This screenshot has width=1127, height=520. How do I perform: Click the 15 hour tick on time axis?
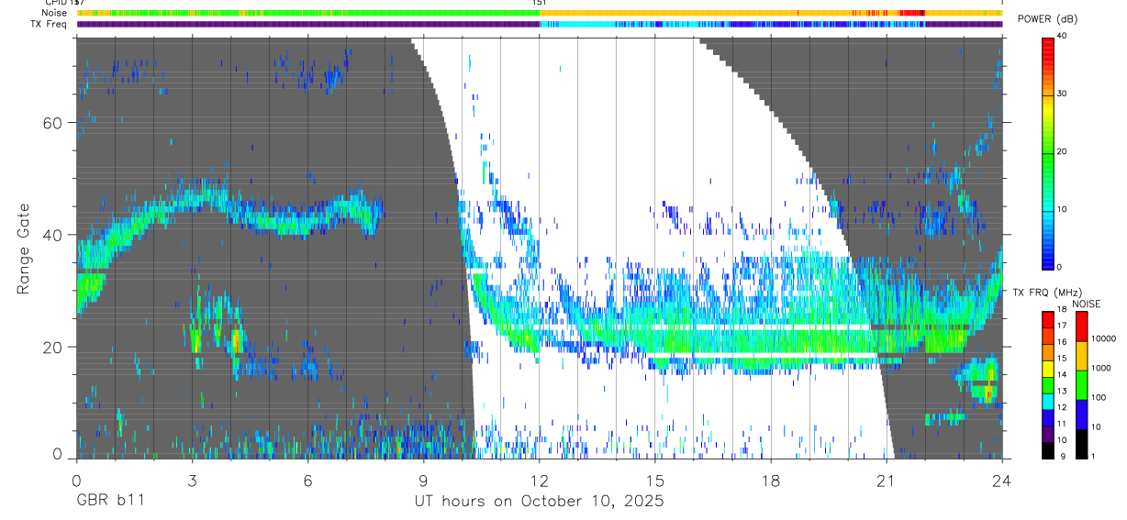coord(655,479)
